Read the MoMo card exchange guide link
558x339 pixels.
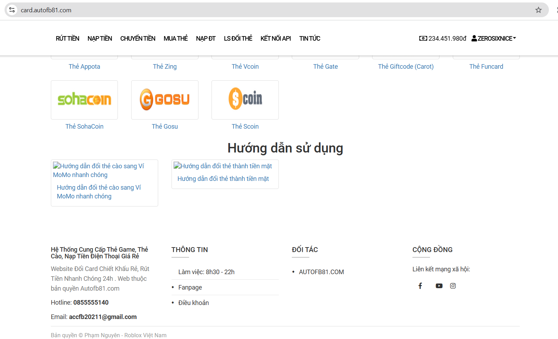(x=99, y=192)
